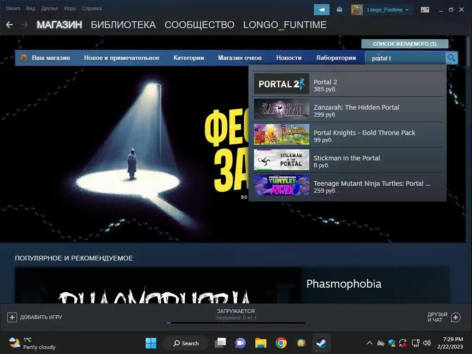Open the Друзья menu
Screen dimensions: 472x354
[50, 8]
